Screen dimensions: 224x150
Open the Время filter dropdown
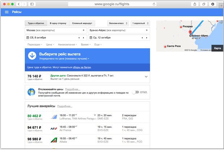(86, 44)
